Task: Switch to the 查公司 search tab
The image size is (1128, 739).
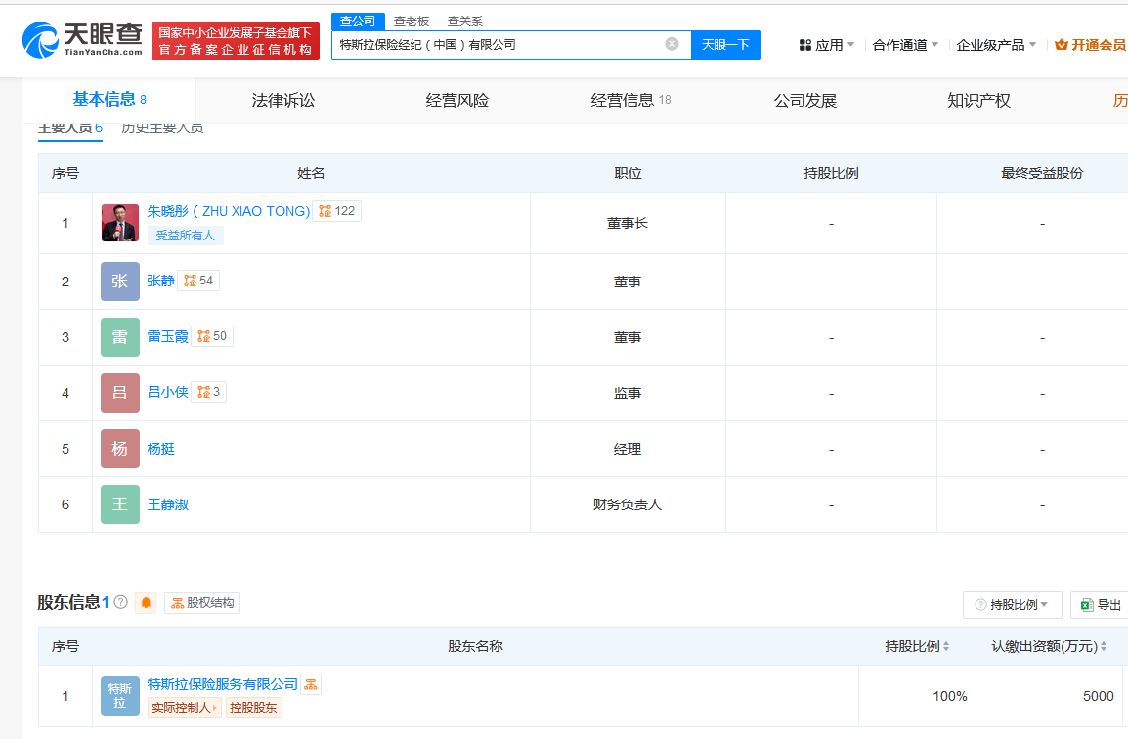Action: tap(358, 22)
